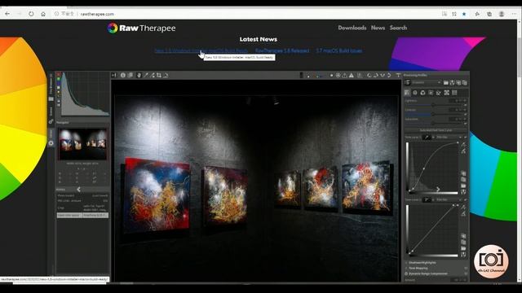Image resolution: width=522 pixels, height=293 pixels.
Task: Toggle the left panel icon in editor toolbar
Action: click(x=114, y=76)
